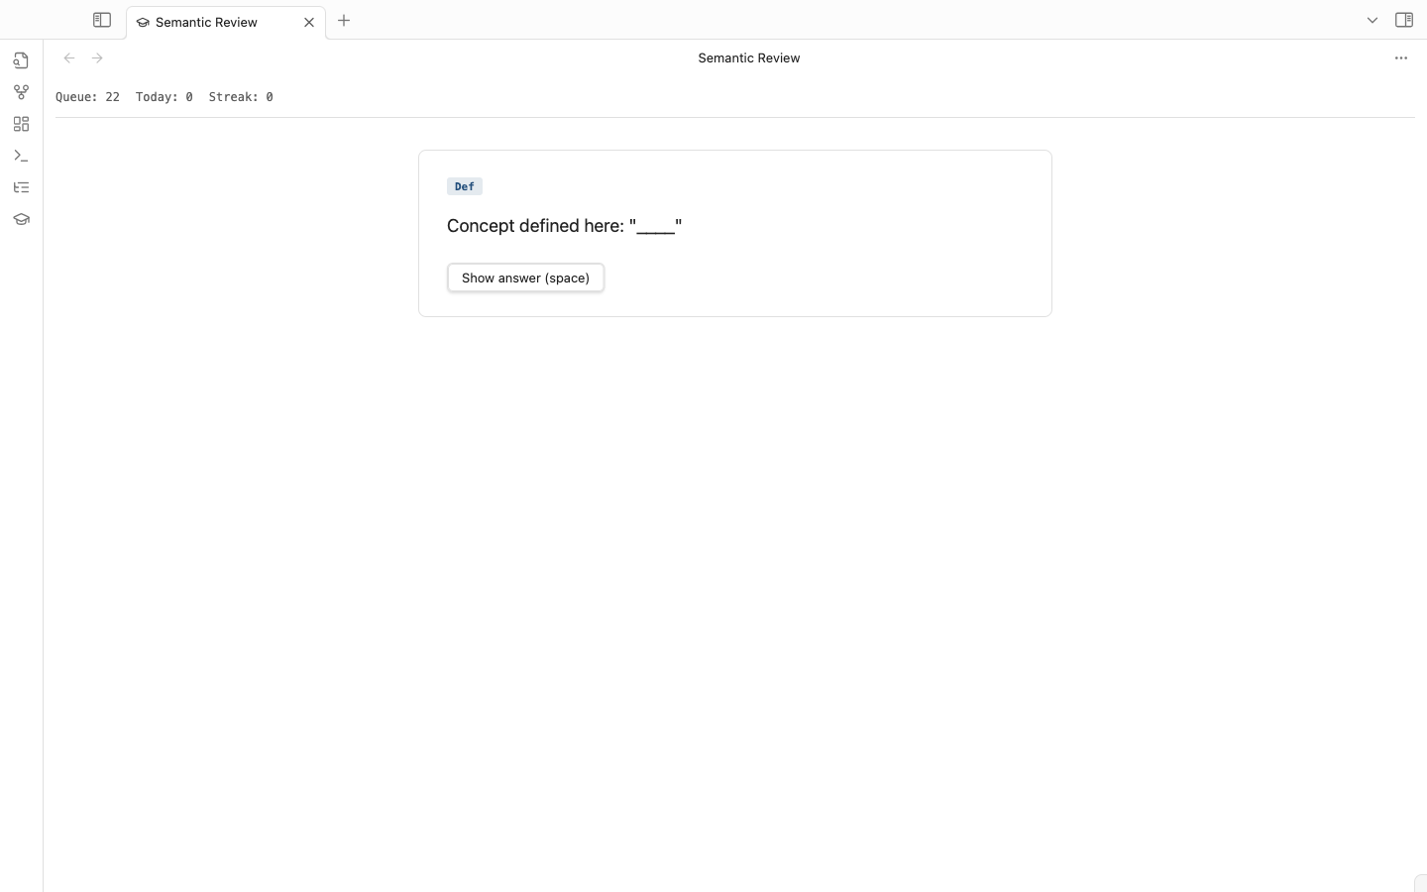Click the list-tree outline ribbon icon
Image resolution: width=1427 pixels, height=892 pixels.
click(x=21, y=187)
